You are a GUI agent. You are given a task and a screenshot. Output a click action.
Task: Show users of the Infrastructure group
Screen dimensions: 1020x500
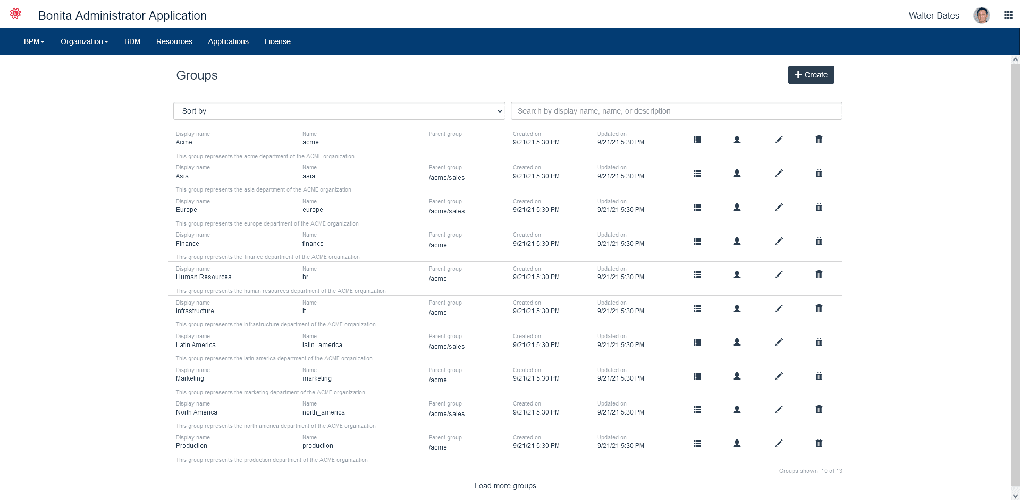(737, 308)
